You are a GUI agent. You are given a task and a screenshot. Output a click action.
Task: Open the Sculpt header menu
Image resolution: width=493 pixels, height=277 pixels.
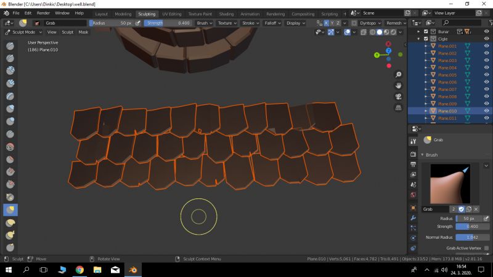point(67,32)
